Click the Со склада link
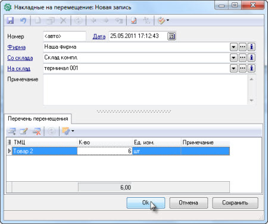This screenshot has width=268, height=224. point(20,58)
